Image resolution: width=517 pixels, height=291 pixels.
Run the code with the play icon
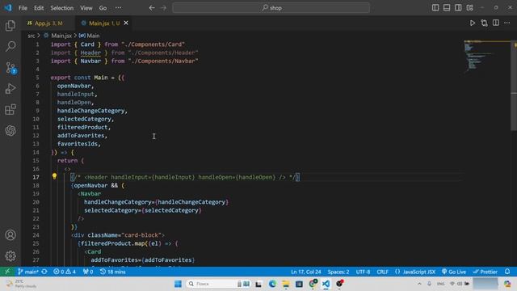(473, 23)
